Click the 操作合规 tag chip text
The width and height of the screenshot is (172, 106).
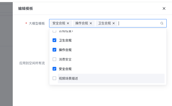pos(82,23)
